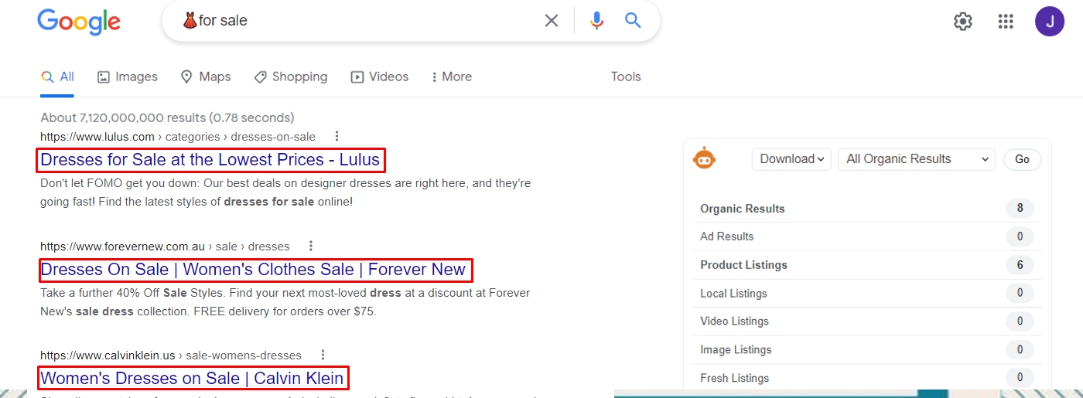1083x398 pixels.
Task: Click the Google logo
Action: point(79,21)
